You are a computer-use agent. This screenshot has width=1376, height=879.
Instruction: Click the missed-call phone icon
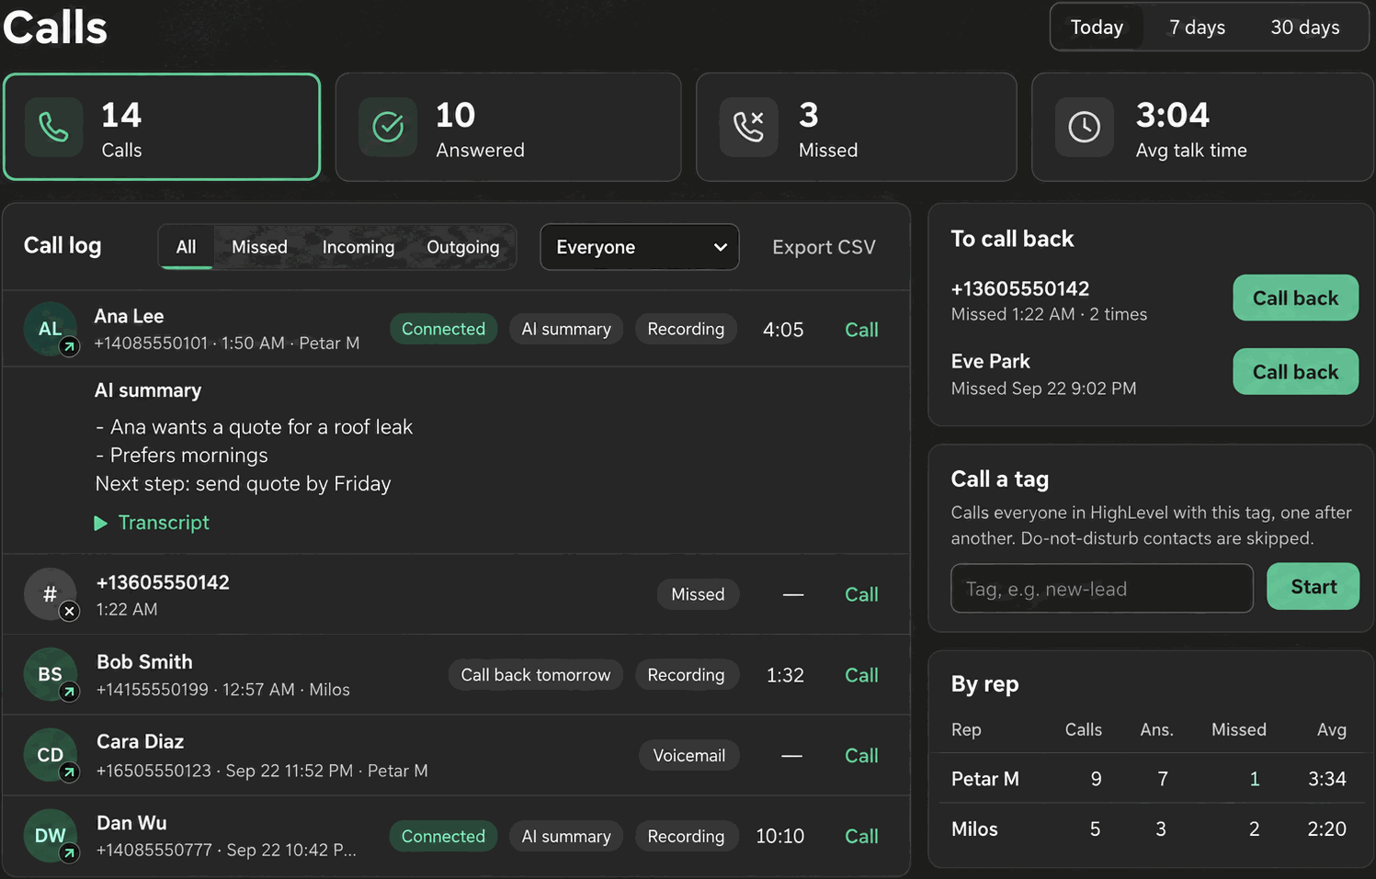(749, 128)
